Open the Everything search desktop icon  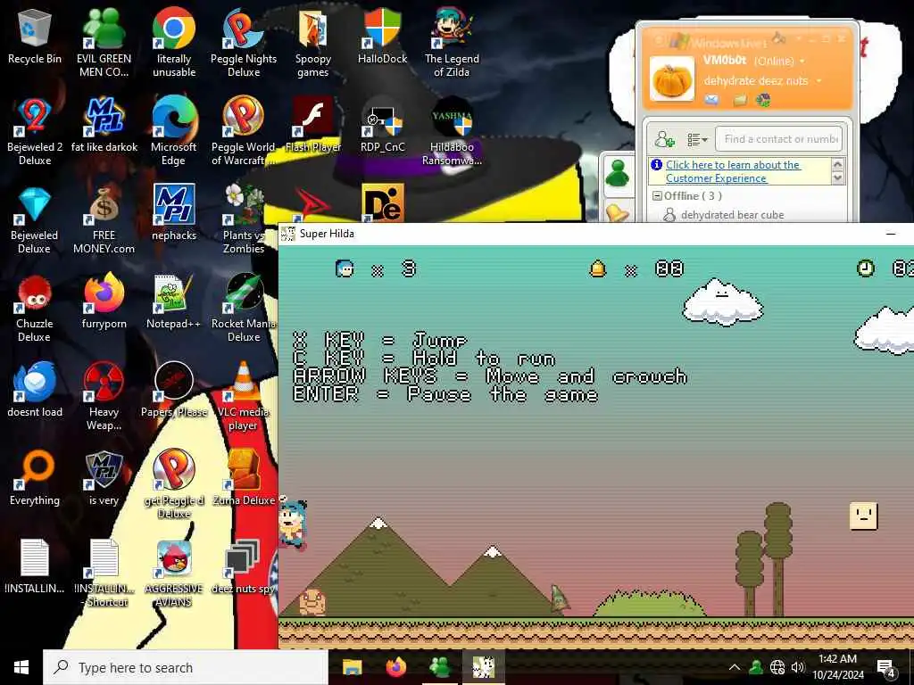pos(35,478)
